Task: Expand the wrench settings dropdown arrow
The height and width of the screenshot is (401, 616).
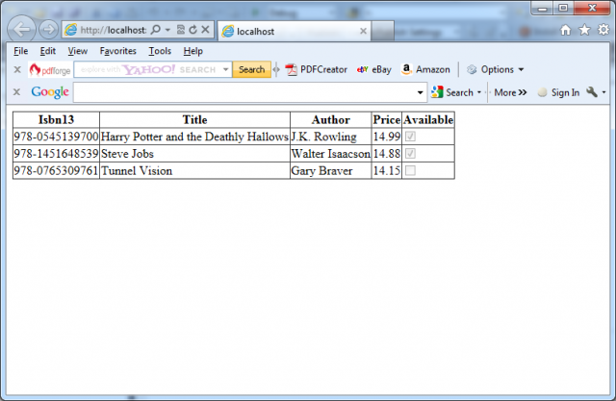Action: 603,92
